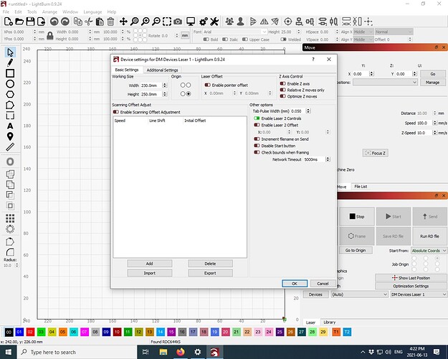Click the Open File folder icon
Screen dimensions: 448x359
click(19, 22)
